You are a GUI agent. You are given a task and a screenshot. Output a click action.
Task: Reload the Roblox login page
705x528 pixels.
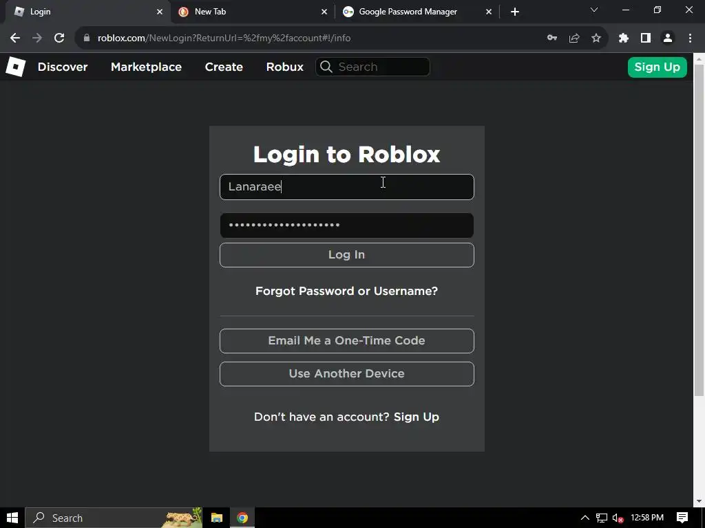click(x=59, y=38)
